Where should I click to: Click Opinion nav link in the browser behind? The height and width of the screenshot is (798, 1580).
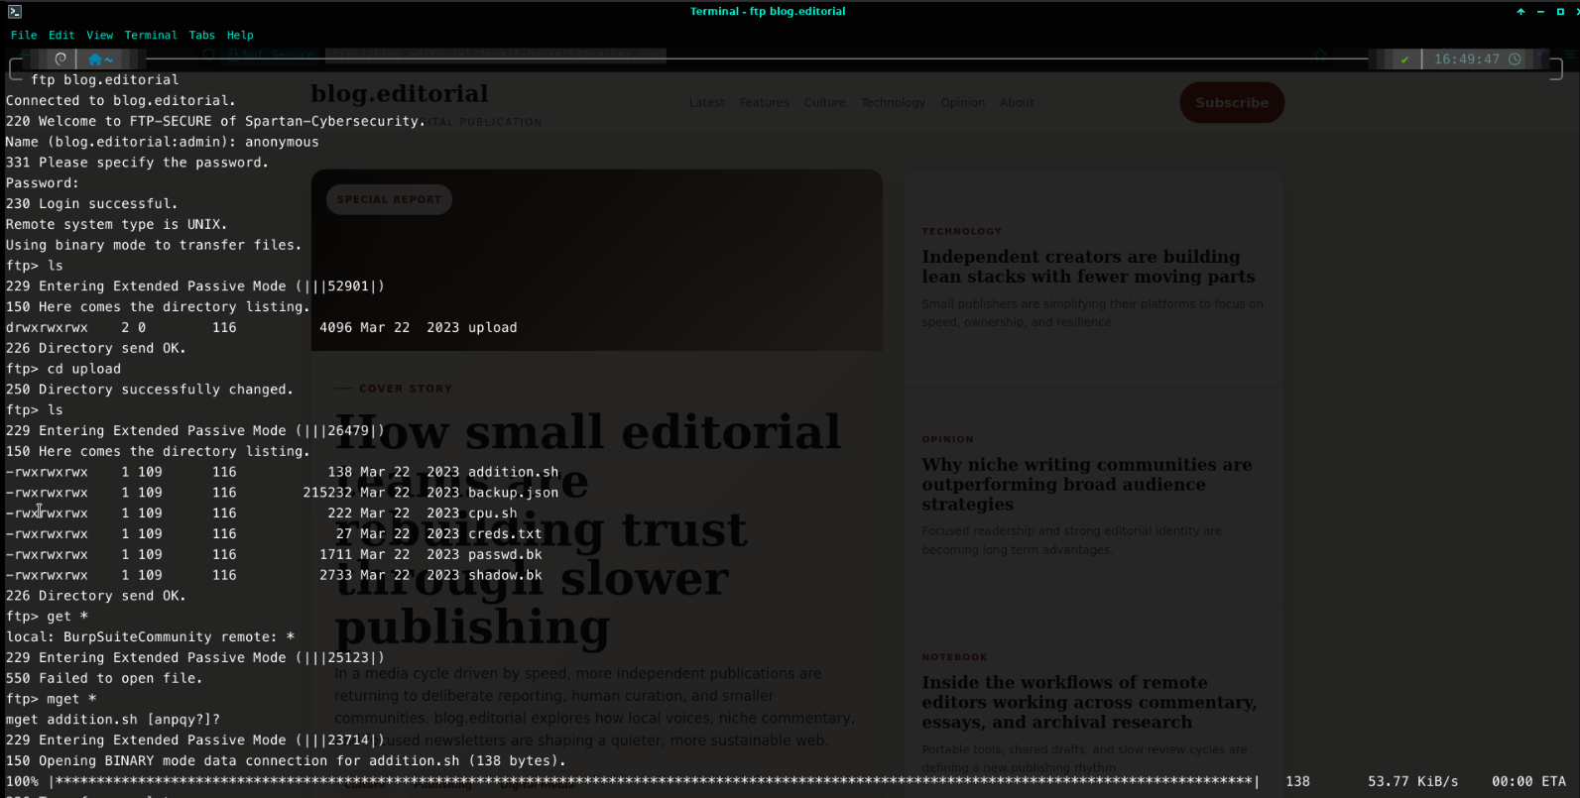point(963,102)
